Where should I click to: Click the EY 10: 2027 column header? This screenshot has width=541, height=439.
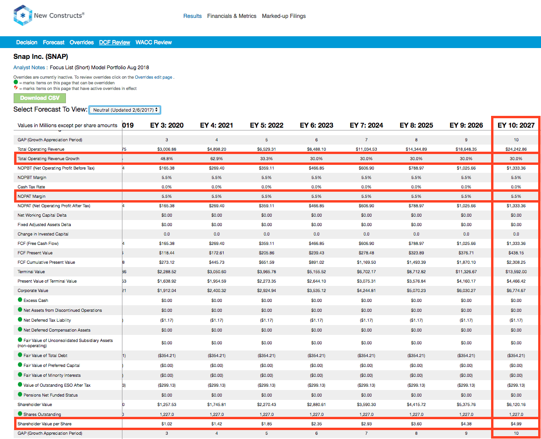point(516,125)
